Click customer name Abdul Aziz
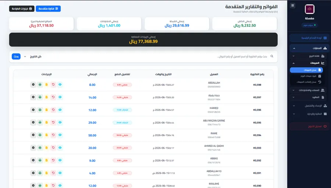Image resolution: width=331 pixels, height=188 pixels. click(214, 96)
